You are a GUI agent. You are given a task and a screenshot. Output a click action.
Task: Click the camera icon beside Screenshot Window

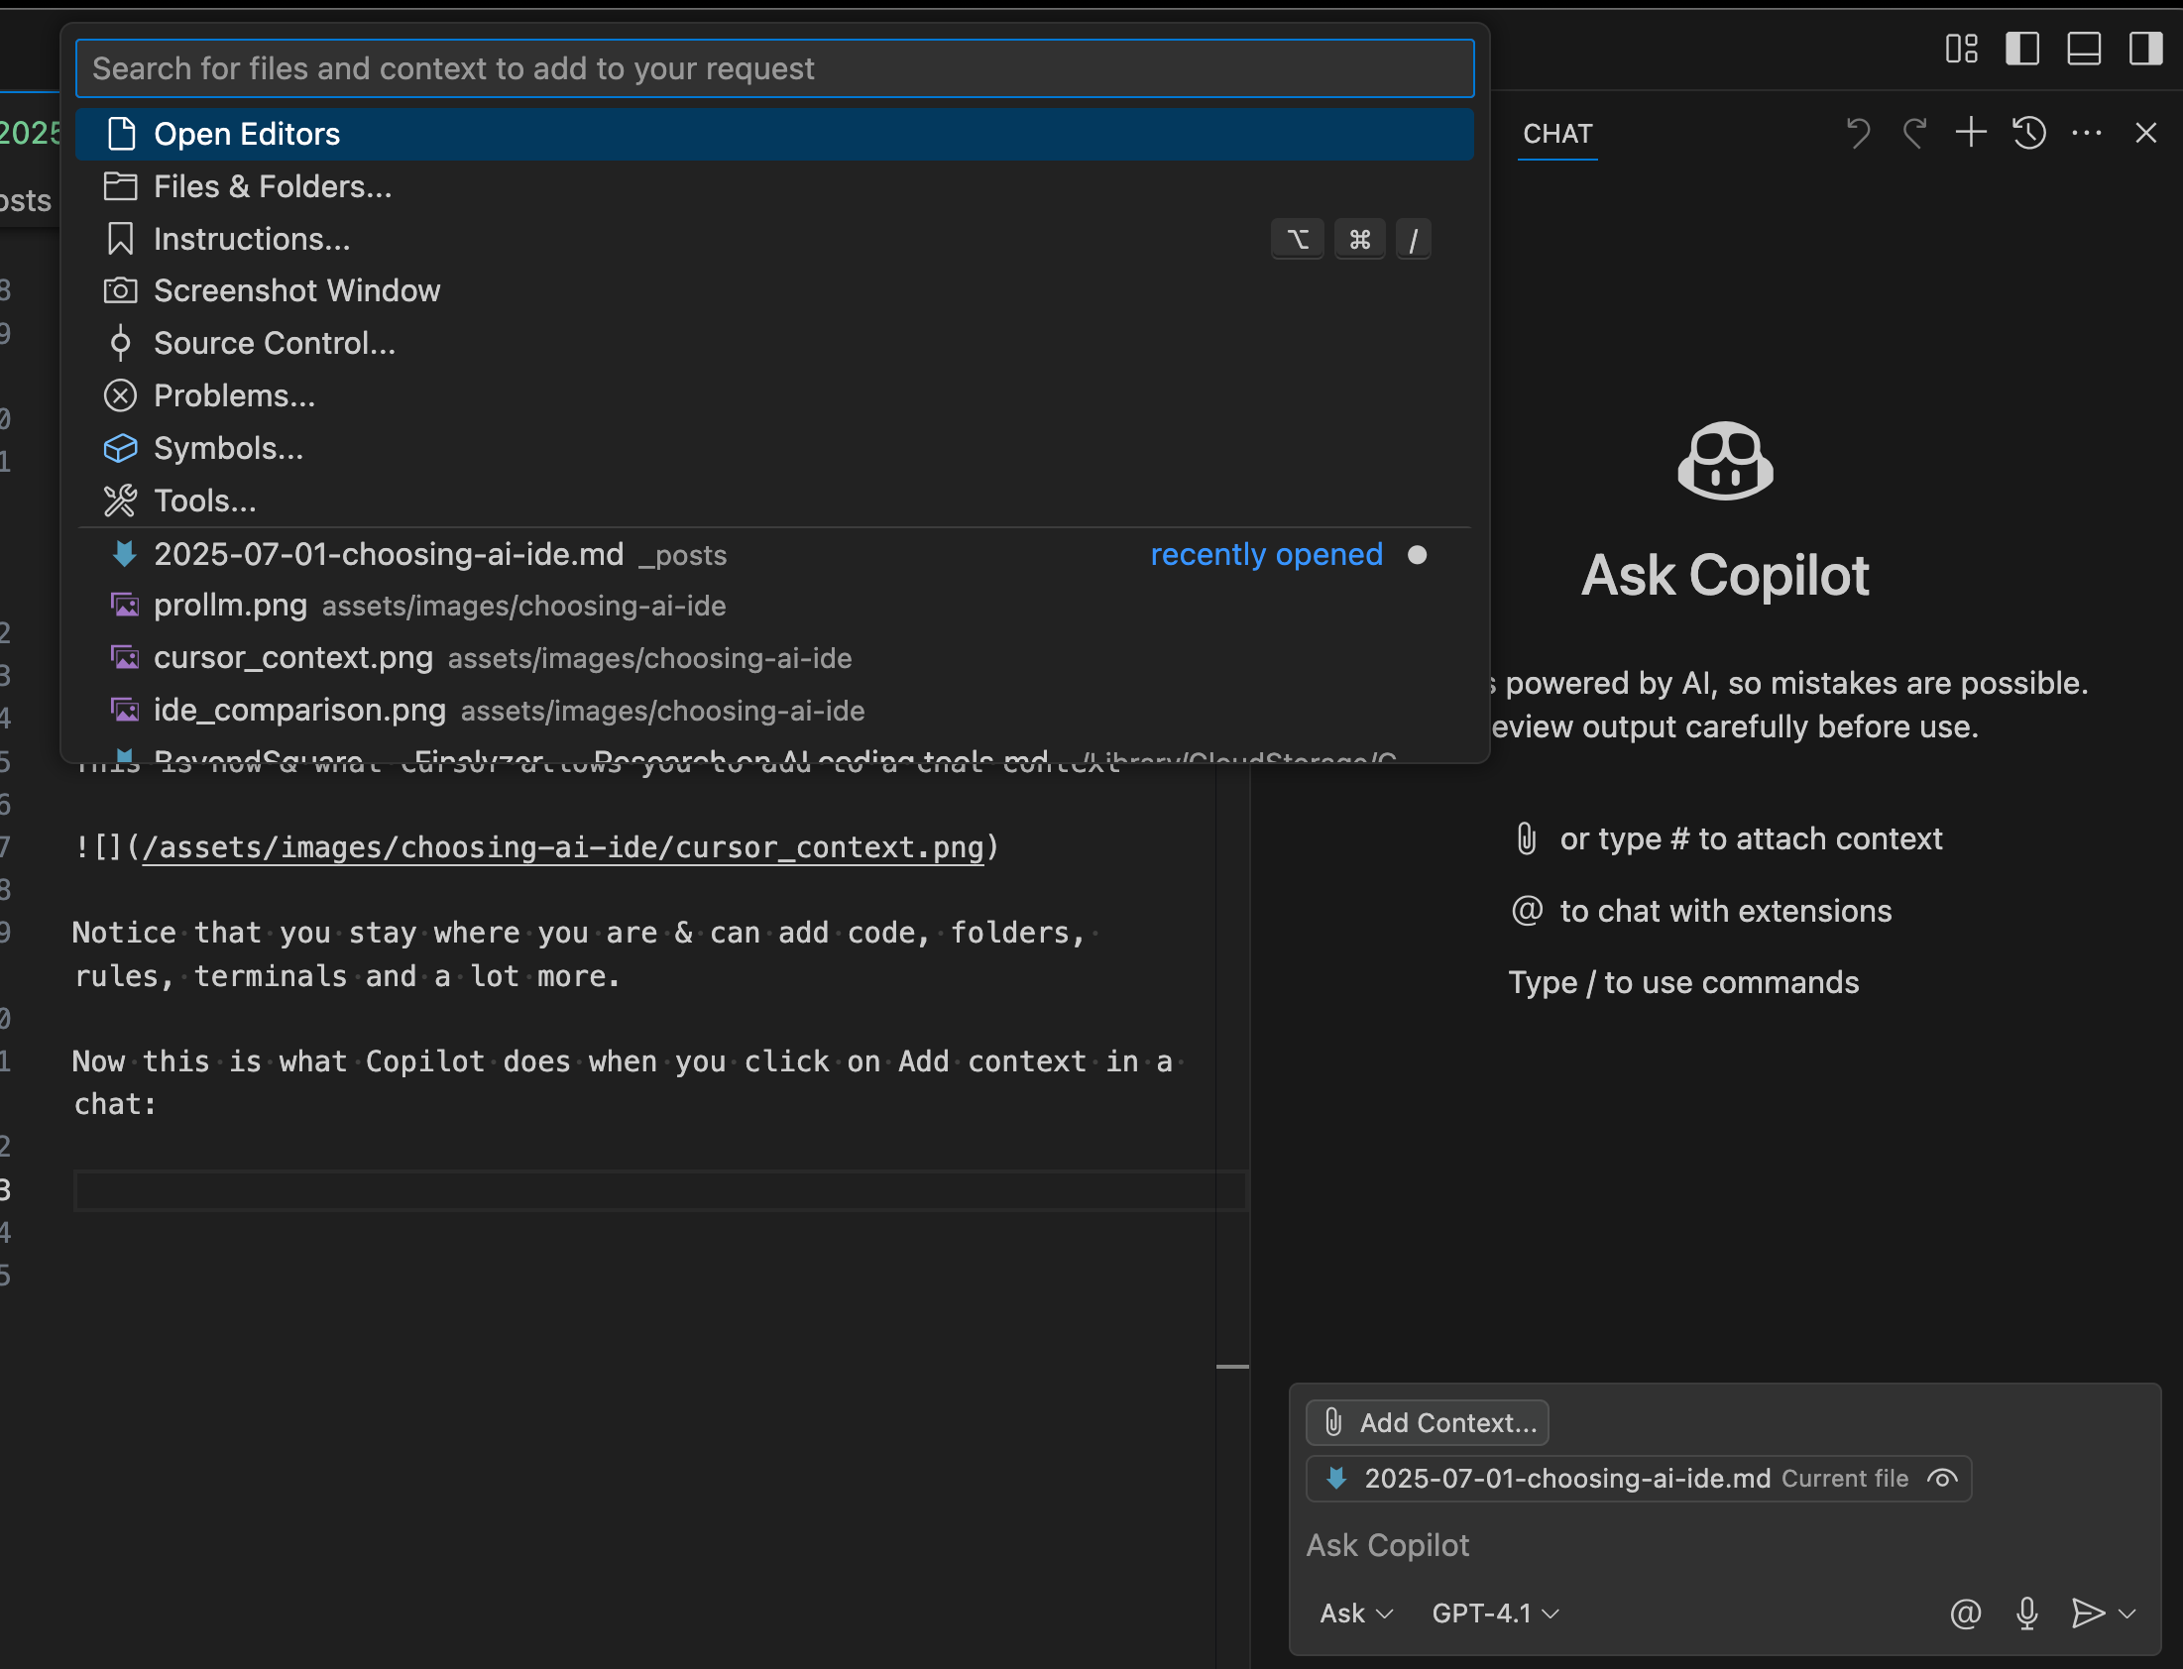point(120,291)
